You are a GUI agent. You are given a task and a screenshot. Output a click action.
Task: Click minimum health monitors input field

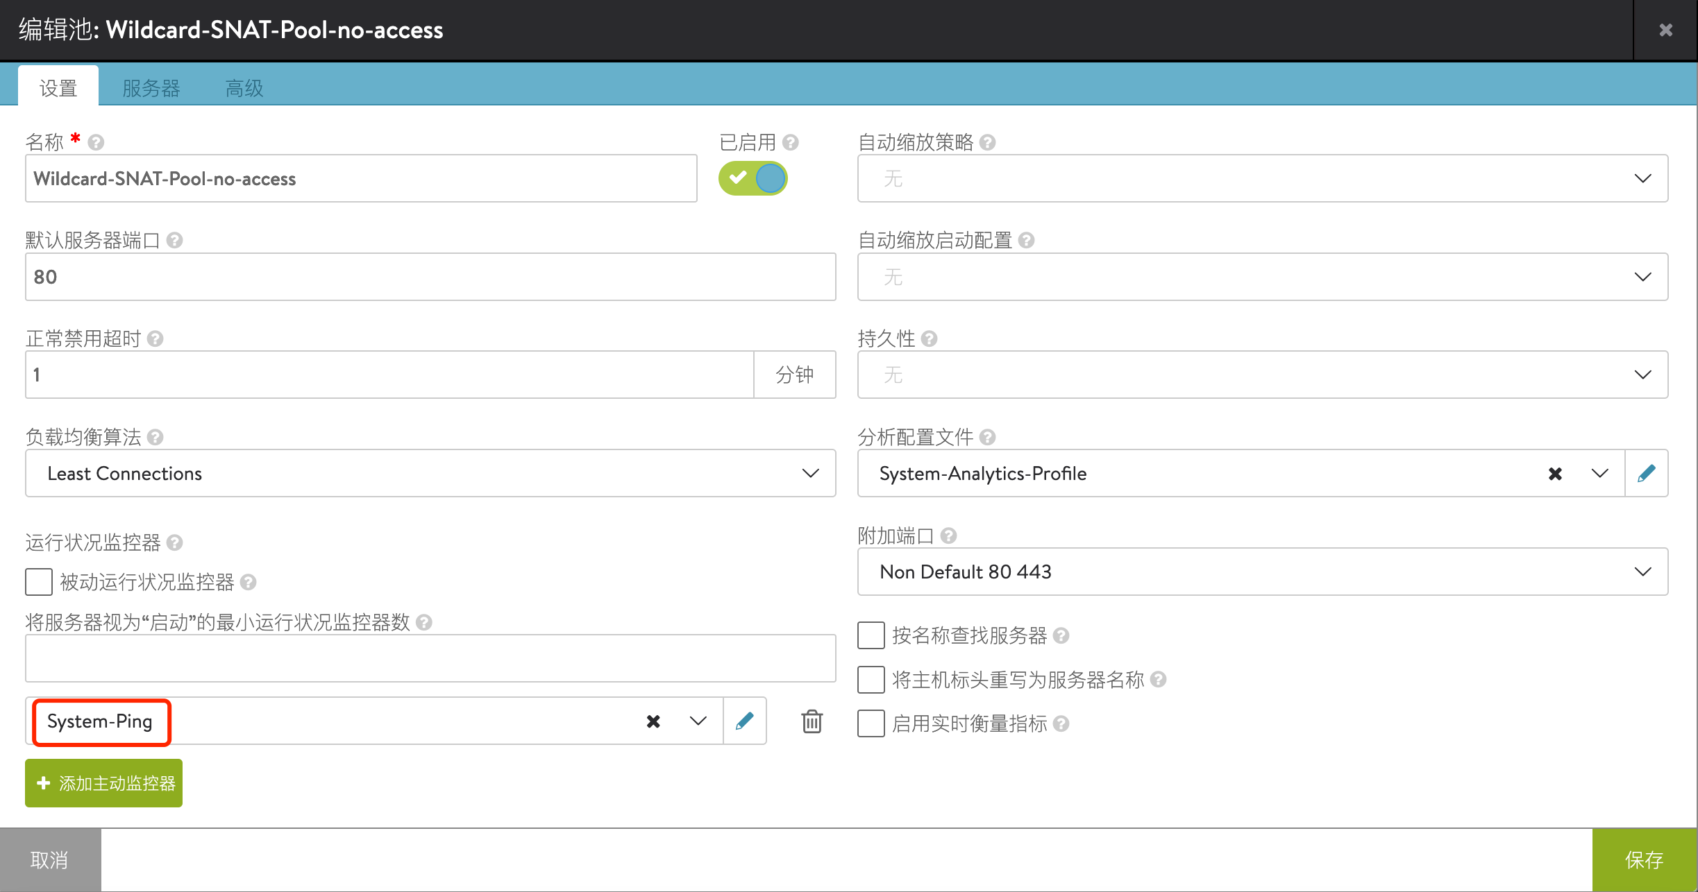(430, 658)
